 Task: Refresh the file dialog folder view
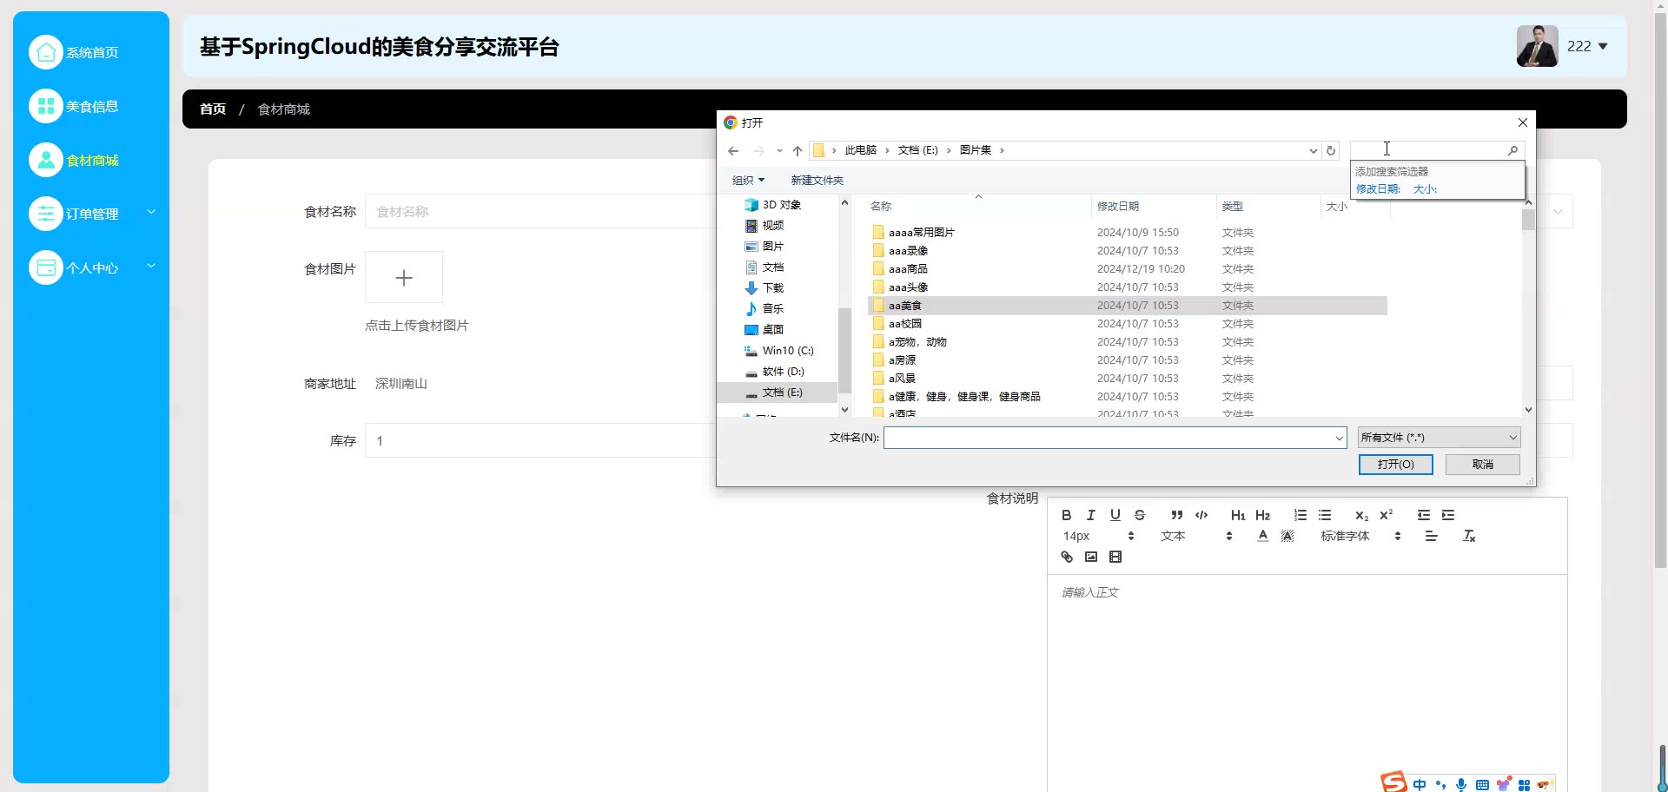pyautogui.click(x=1331, y=151)
